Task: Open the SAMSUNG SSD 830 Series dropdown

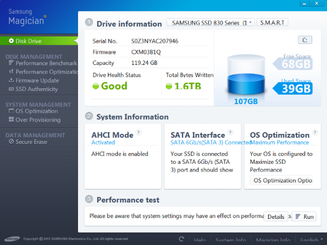Action: [x=210, y=23]
